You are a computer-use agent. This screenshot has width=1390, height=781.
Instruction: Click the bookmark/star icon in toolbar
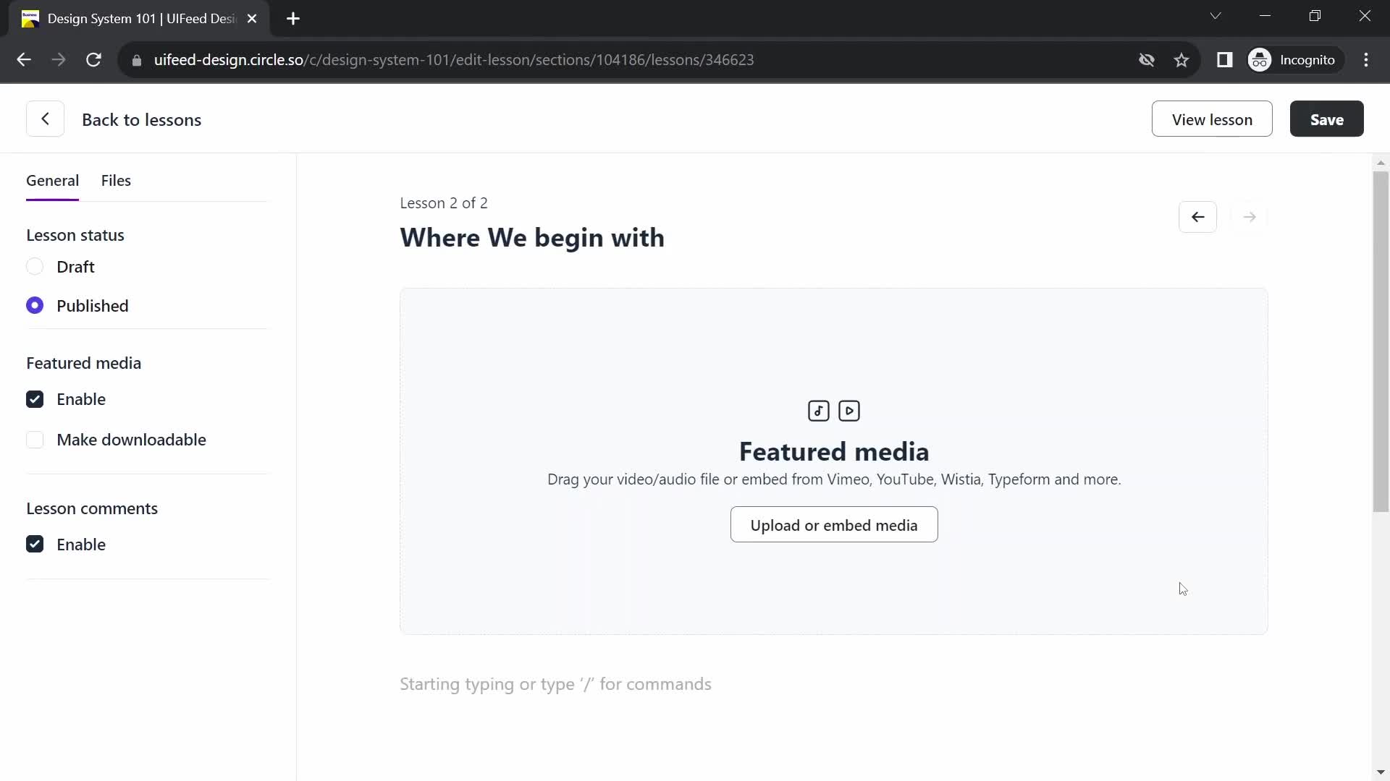click(1182, 59)
